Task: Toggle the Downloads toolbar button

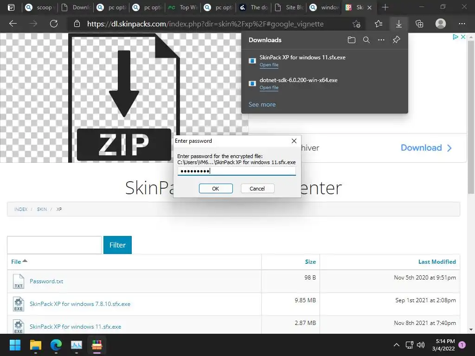Action: [399, 24]
